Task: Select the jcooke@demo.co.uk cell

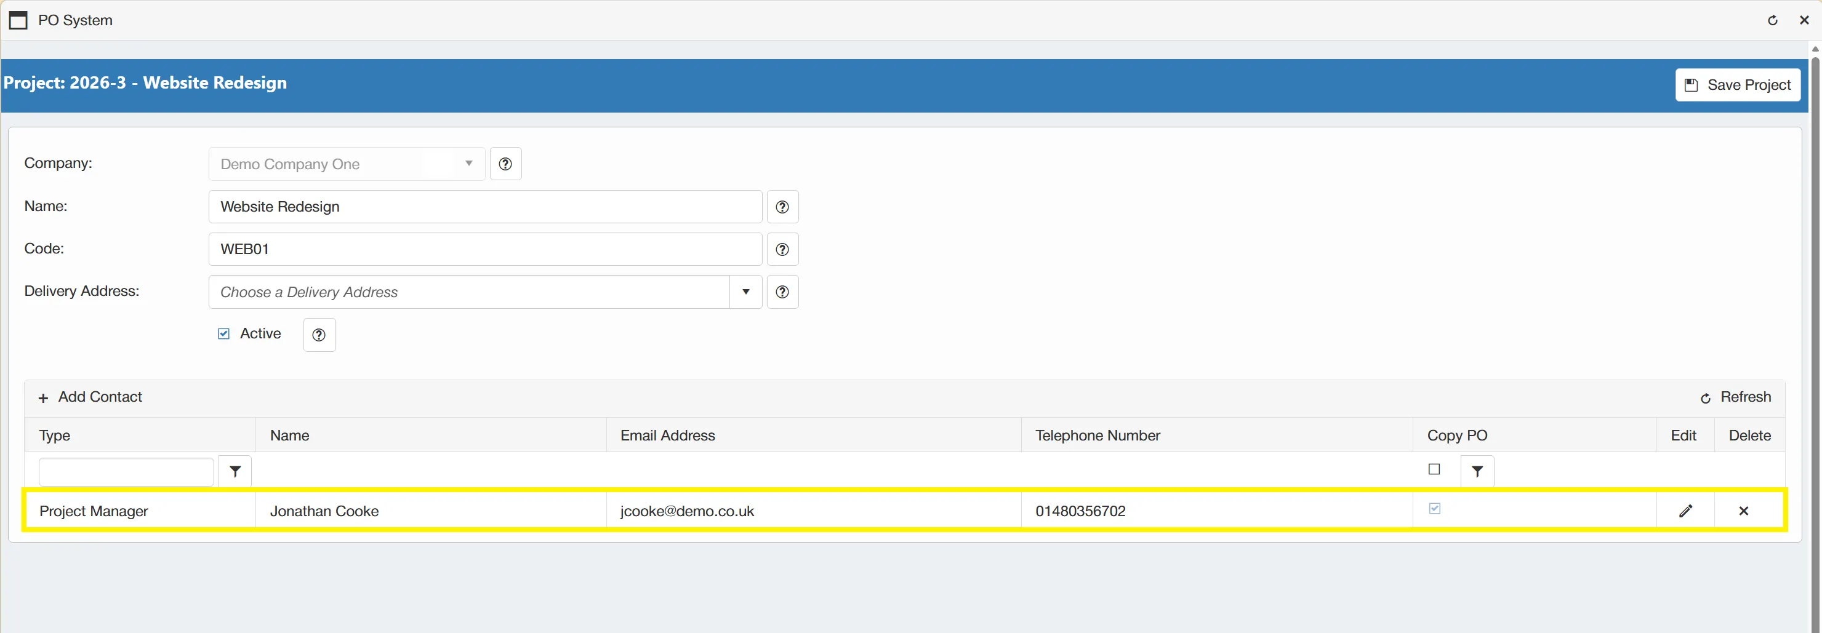Action: click(x=813, y=511)
